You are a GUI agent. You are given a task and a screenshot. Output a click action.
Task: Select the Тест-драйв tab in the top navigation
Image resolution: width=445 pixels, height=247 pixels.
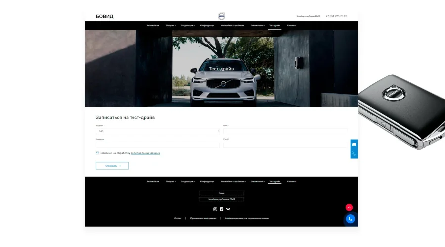point(275,26)
